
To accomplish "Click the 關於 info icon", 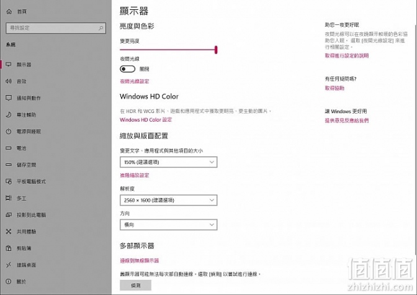I will (9, 281).
